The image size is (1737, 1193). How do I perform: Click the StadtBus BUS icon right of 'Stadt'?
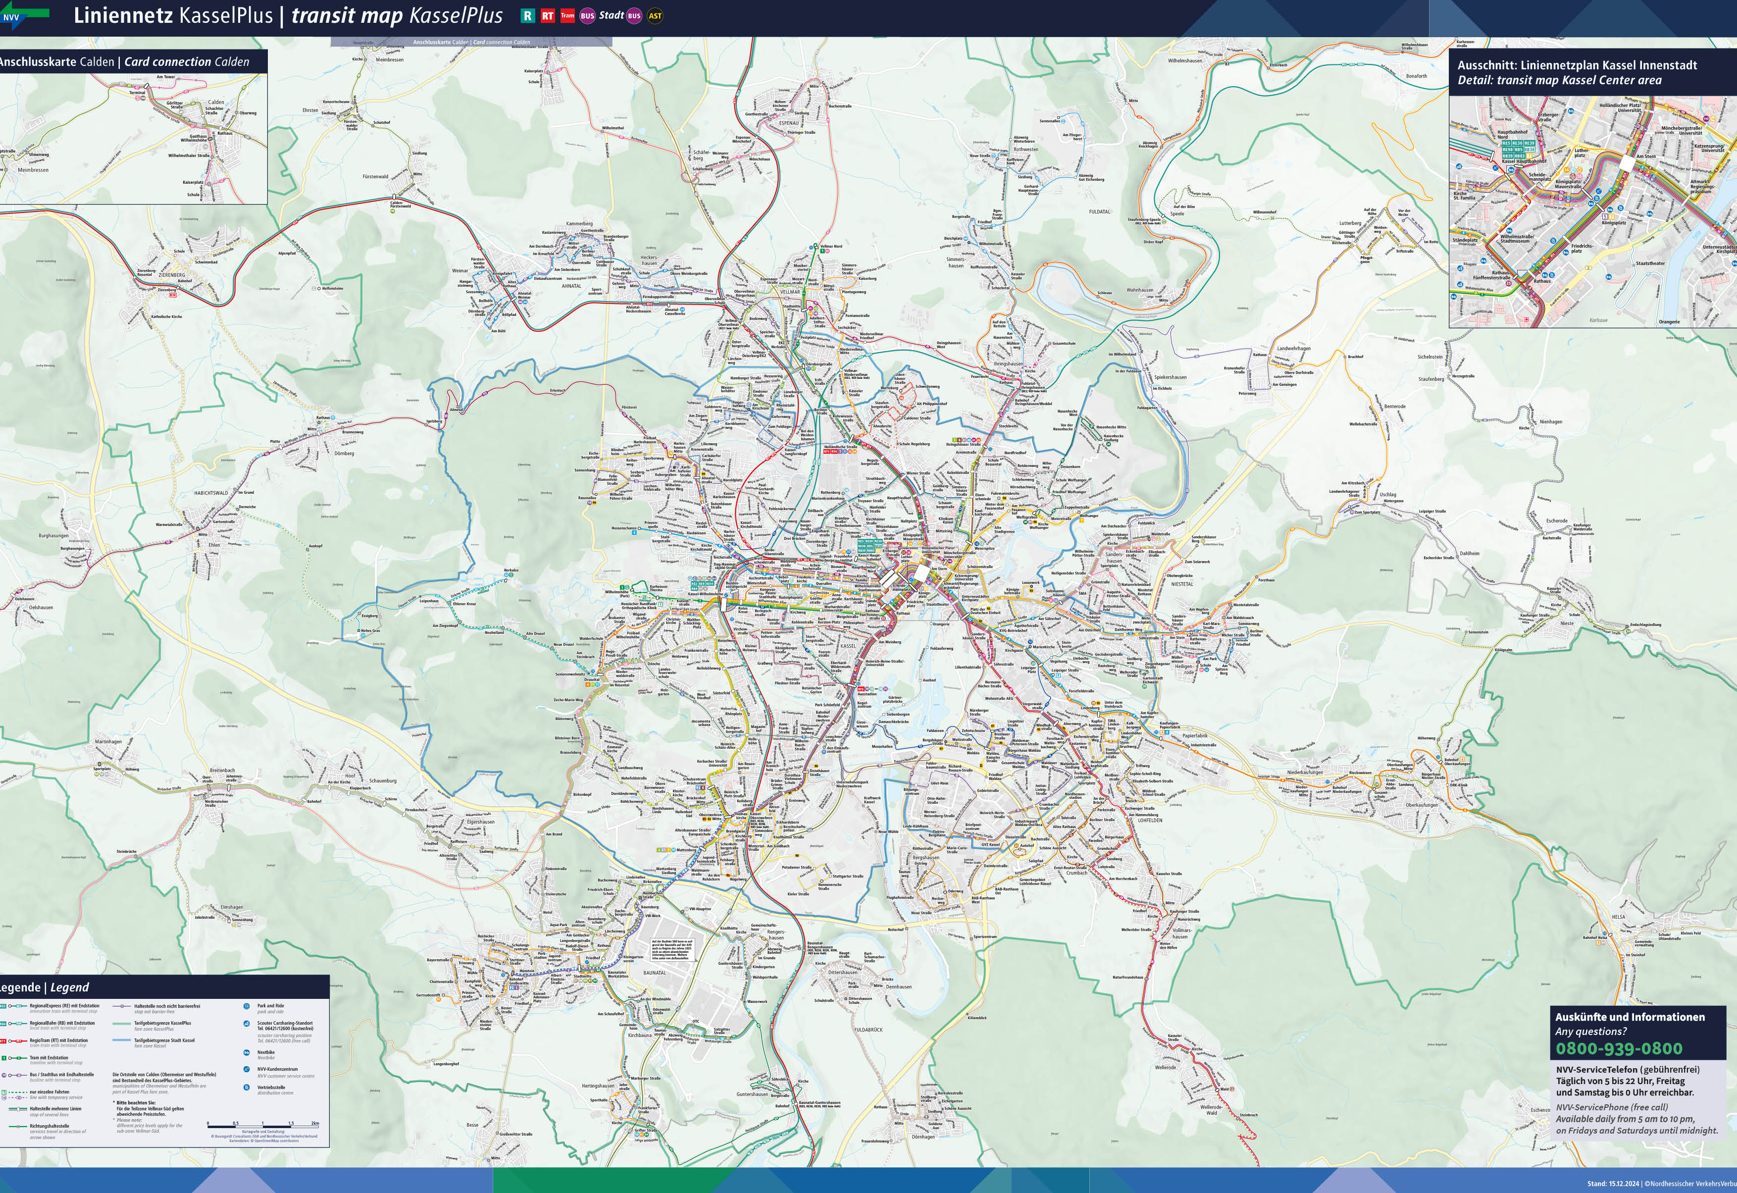pyautogui.click(x=635, y=16)
